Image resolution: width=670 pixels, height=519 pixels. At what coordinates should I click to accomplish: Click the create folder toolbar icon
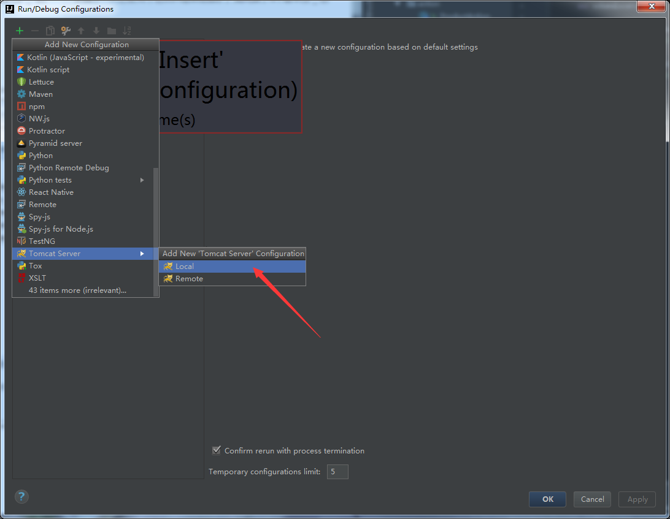click(112, 31)
